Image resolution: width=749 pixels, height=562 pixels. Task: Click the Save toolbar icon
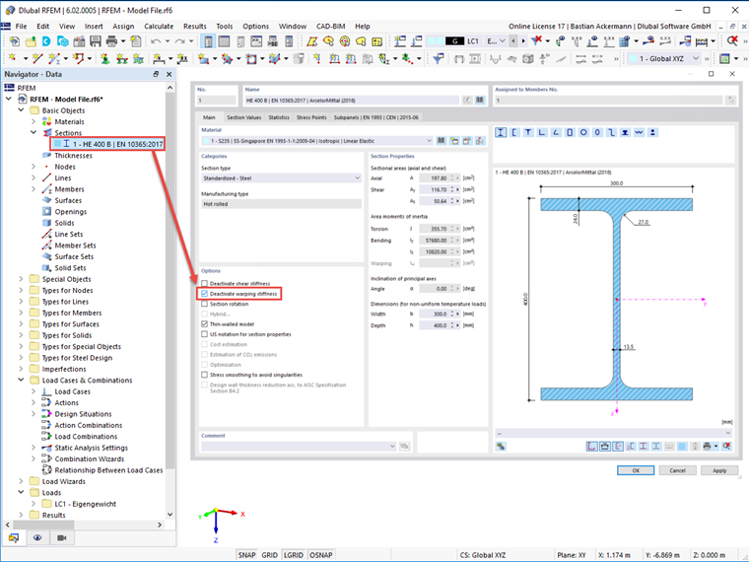click(x=96, y=41)
